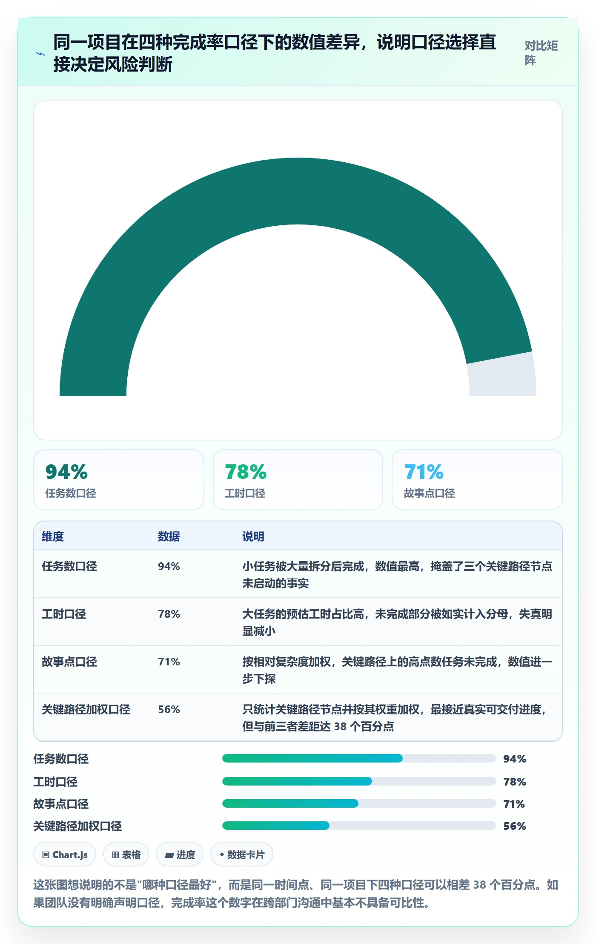
Task: Click the Chart.js tag chip
Action: click(x=65, y=855)
